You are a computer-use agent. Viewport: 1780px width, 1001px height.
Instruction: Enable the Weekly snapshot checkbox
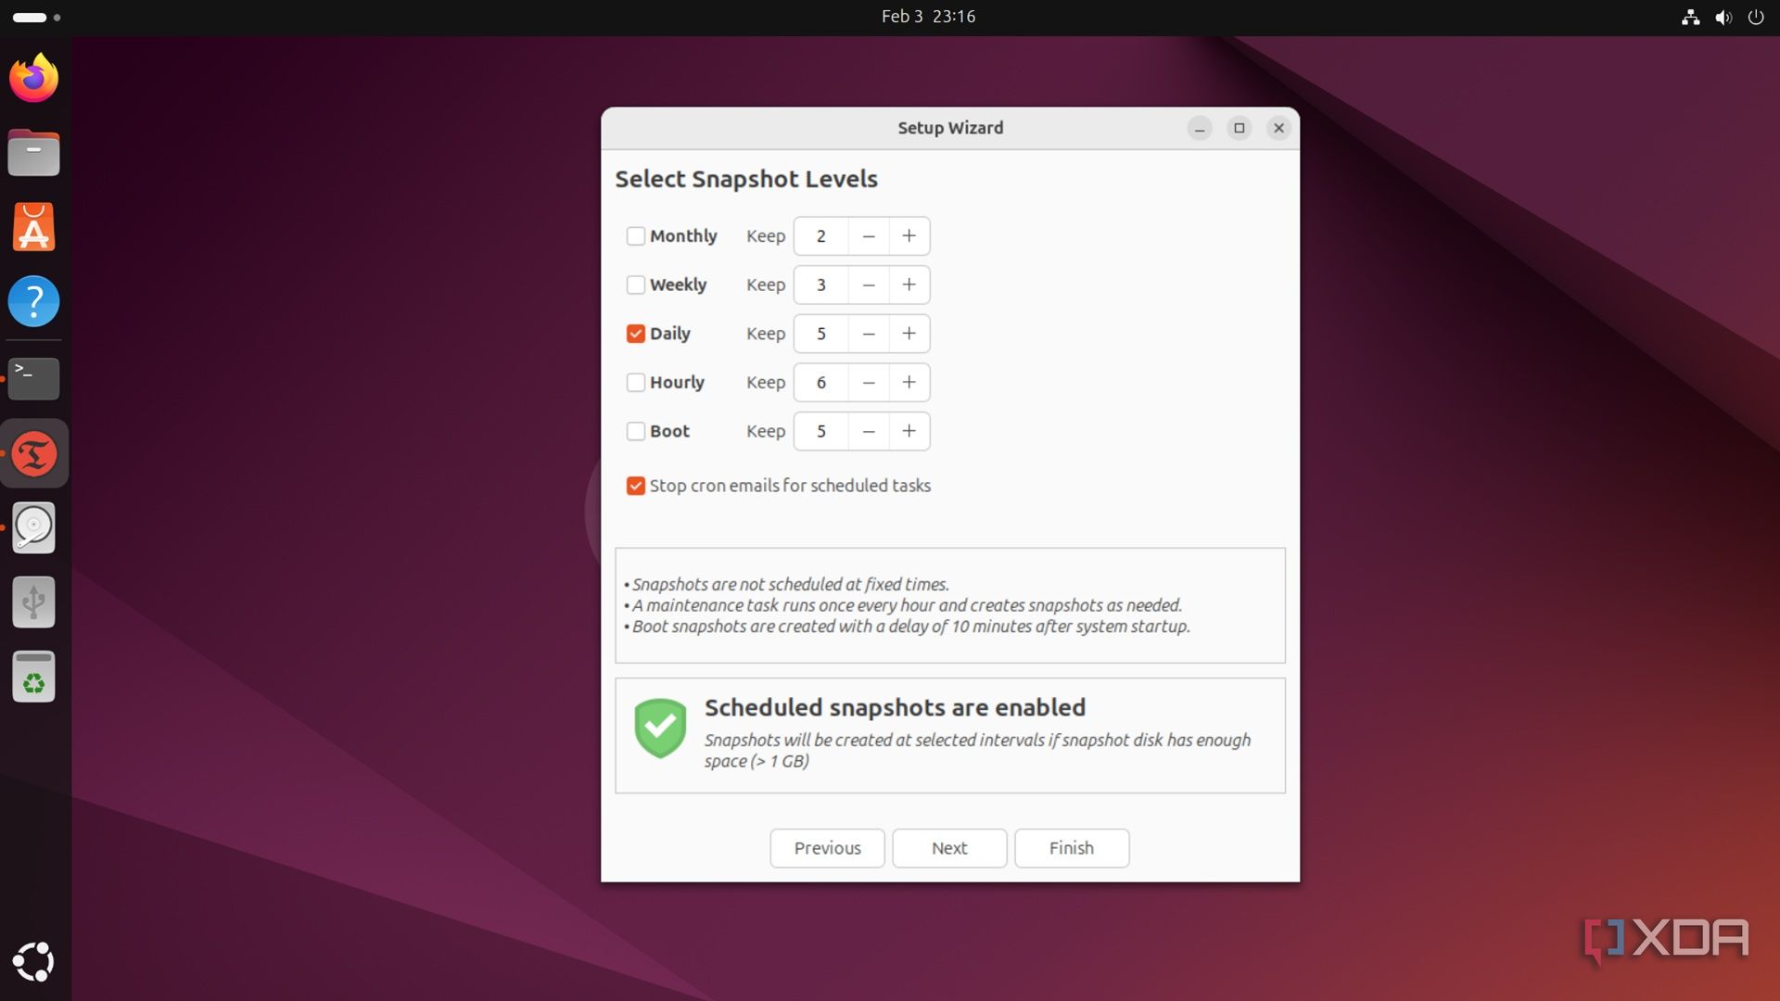(x=635, y=285)
